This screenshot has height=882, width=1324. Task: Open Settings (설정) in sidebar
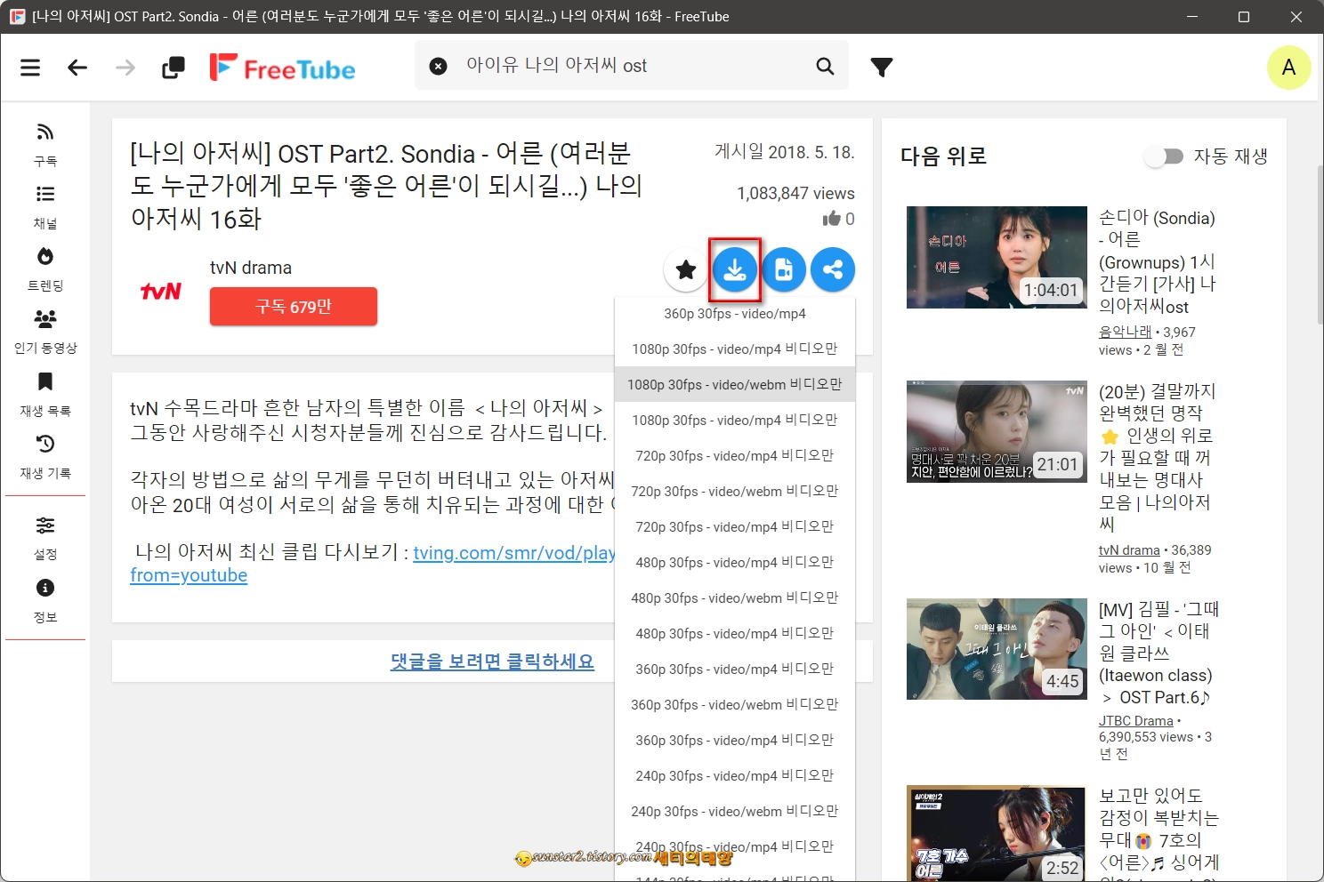pos(45,538)
